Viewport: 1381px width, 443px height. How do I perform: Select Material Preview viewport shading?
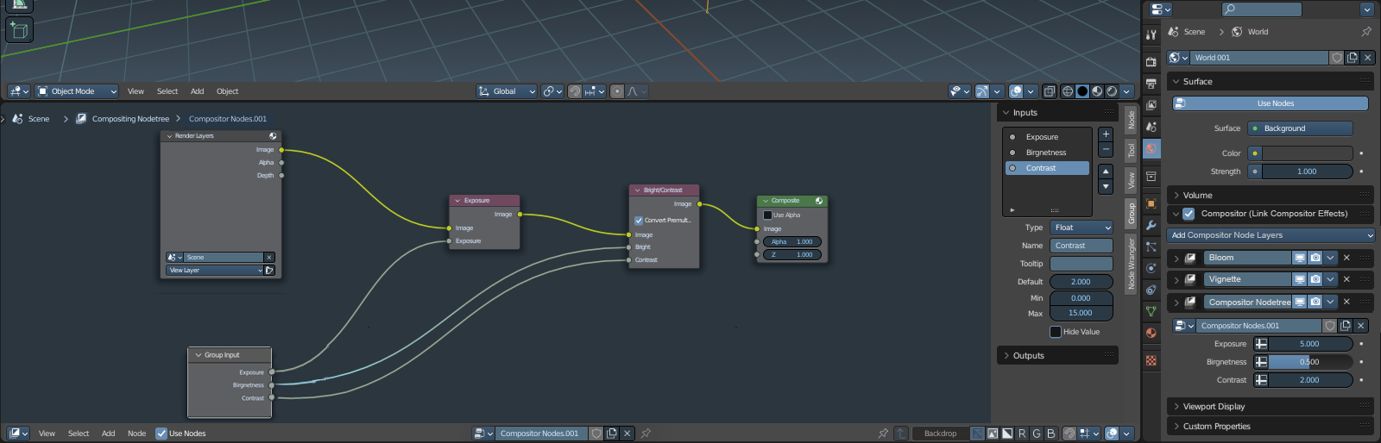tap(1097, 91)
